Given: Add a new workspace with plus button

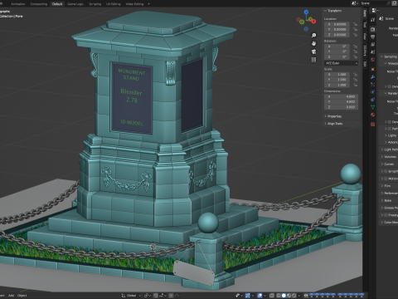Looking at the screenshot, I should pyautogui.click(x=148, y=4).
